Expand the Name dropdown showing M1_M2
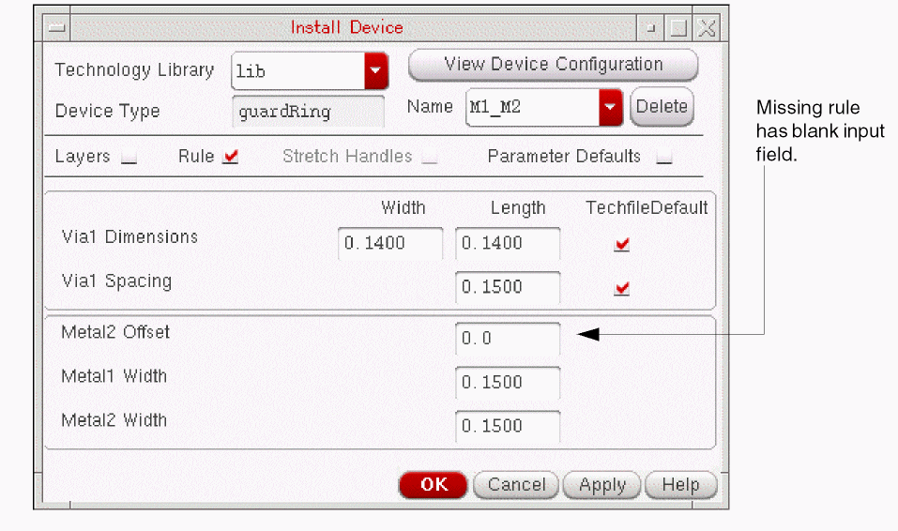 (x=611, y=107)
